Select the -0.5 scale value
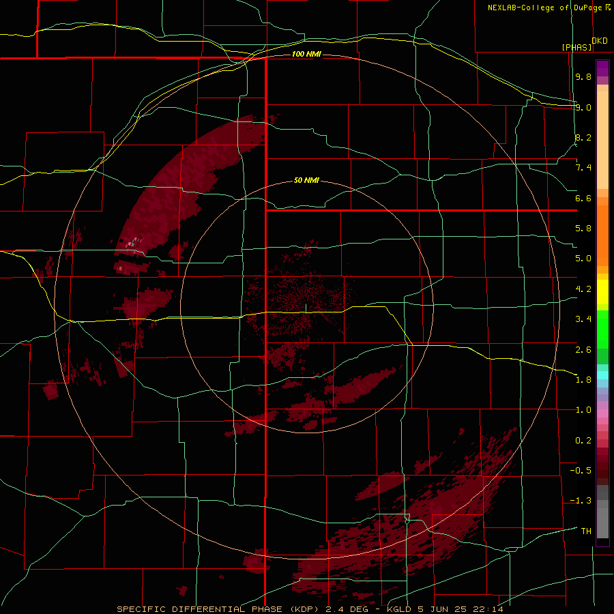This screenshot has height=614, width=614. [x=581, y=471]
